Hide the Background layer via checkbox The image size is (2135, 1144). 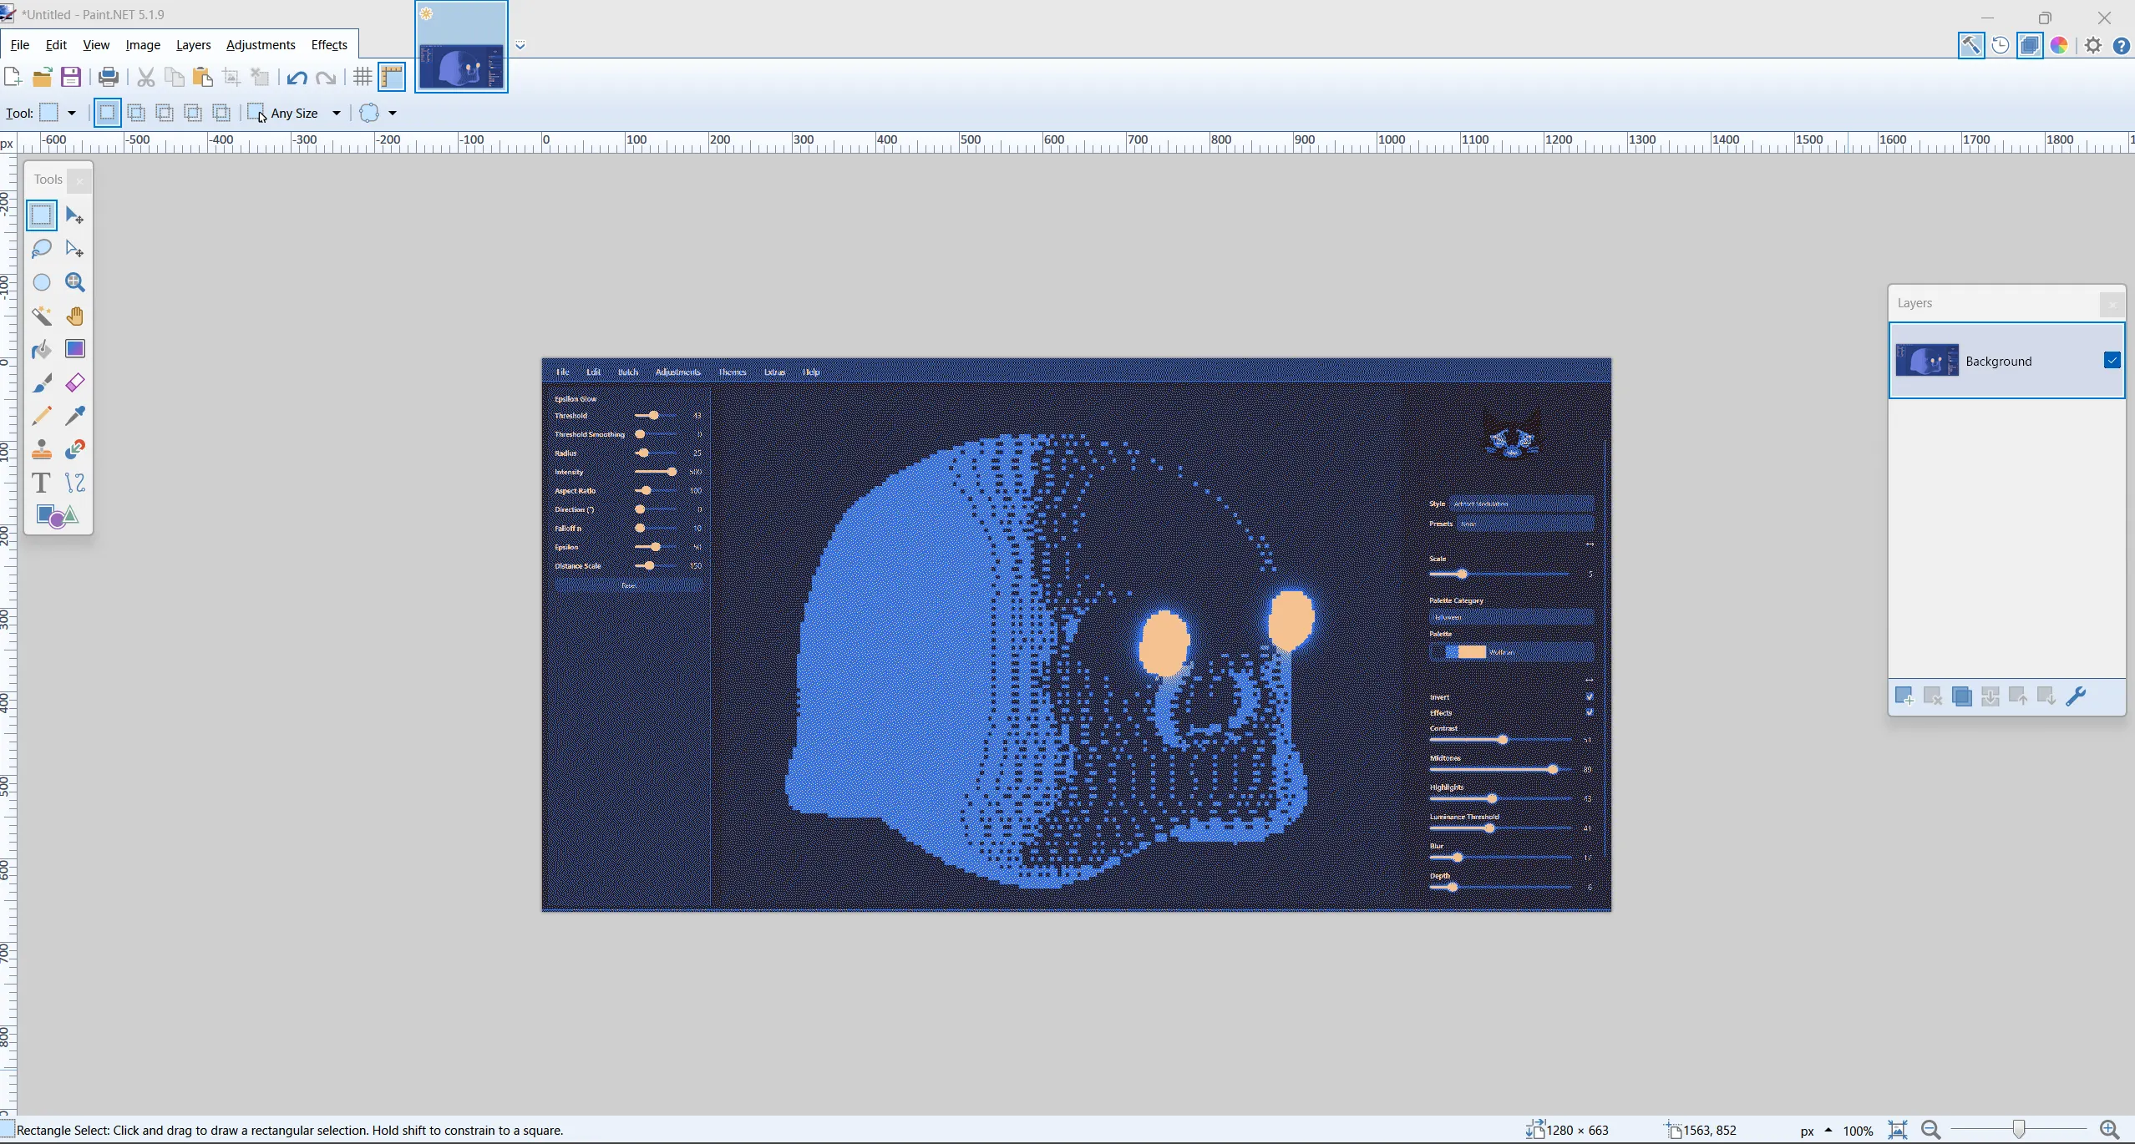(2112, 360)
